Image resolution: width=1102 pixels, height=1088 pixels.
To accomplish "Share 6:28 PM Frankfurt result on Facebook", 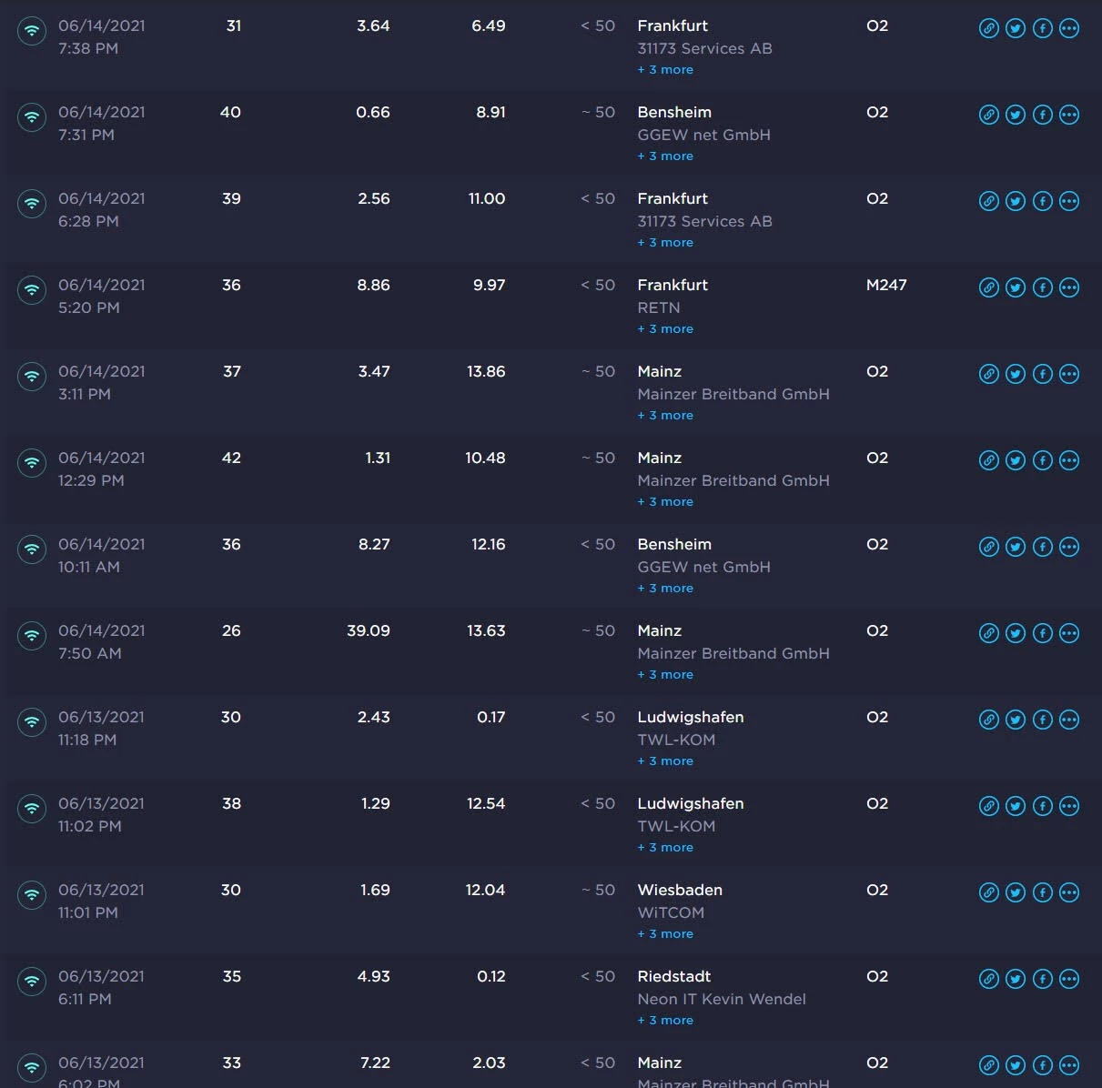I will click(1043, 201).
